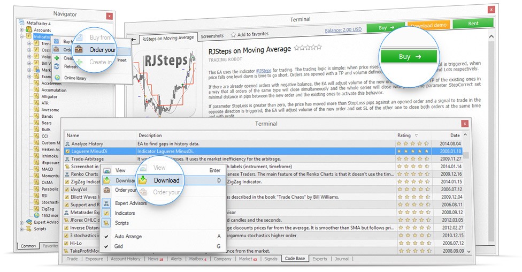The image size is (522, 272).
Task: Click the Refresh icon in Navigator menu
Action: 57,66
